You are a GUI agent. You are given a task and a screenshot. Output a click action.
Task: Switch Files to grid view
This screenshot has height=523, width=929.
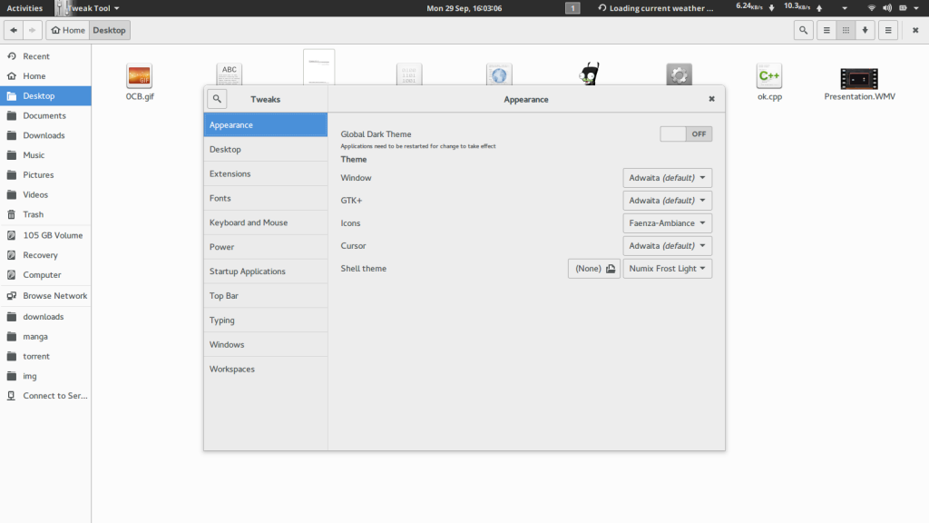point(846,30)
